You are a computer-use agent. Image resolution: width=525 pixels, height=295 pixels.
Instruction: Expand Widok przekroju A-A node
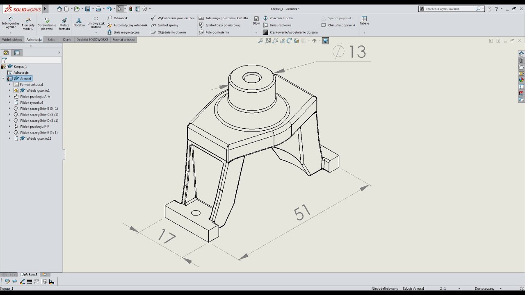(x=9, y=97)
